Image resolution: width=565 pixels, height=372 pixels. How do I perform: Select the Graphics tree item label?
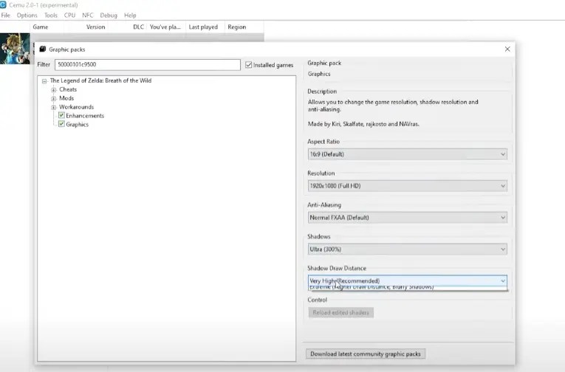77,124
